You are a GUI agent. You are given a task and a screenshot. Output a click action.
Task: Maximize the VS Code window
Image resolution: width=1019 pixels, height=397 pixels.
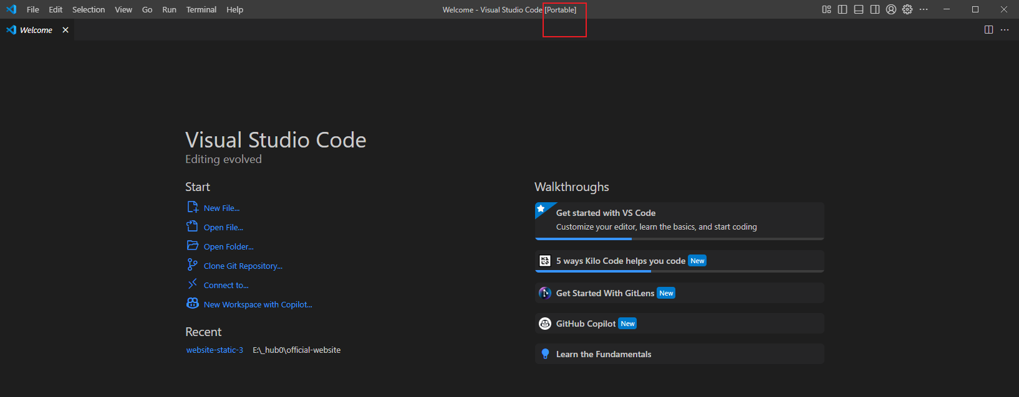[975, 9]
